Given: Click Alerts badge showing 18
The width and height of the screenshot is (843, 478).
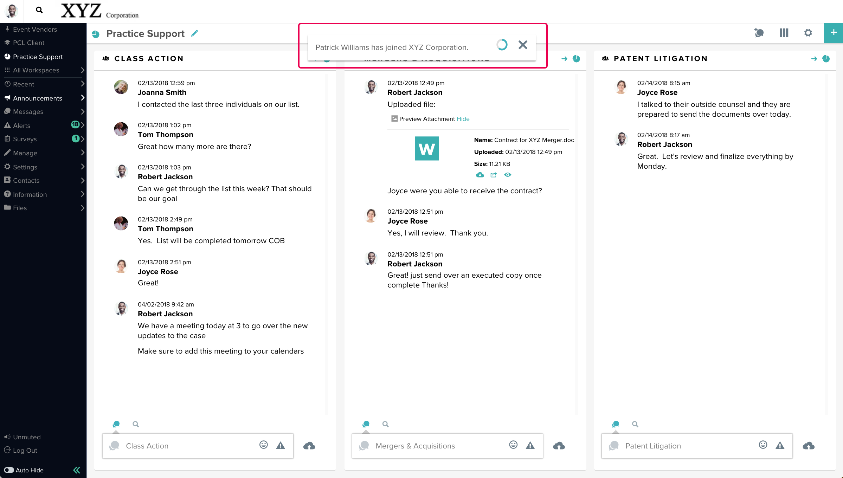Looking at the screenshot, I should [75, 124].
